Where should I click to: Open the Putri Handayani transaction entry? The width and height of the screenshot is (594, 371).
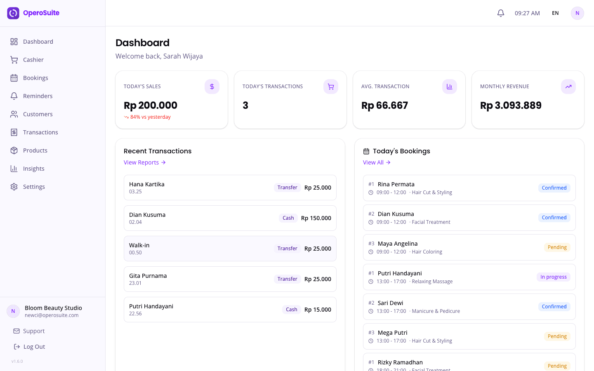(230, 309)
